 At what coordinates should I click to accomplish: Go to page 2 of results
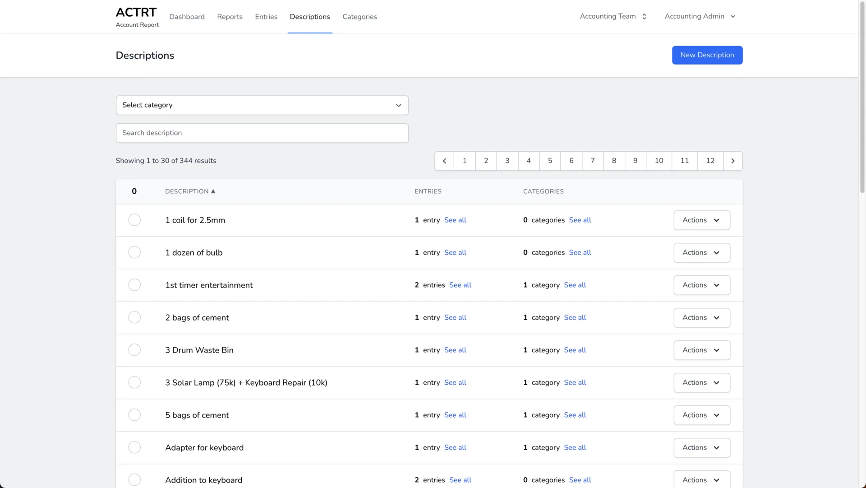pyautogui.click(x=486, y=161)
